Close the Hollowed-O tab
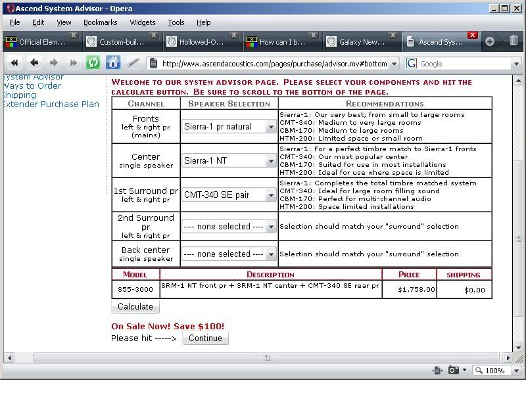Image resolution: width=526 pixels, height=393 pixels. pos(234,35)
